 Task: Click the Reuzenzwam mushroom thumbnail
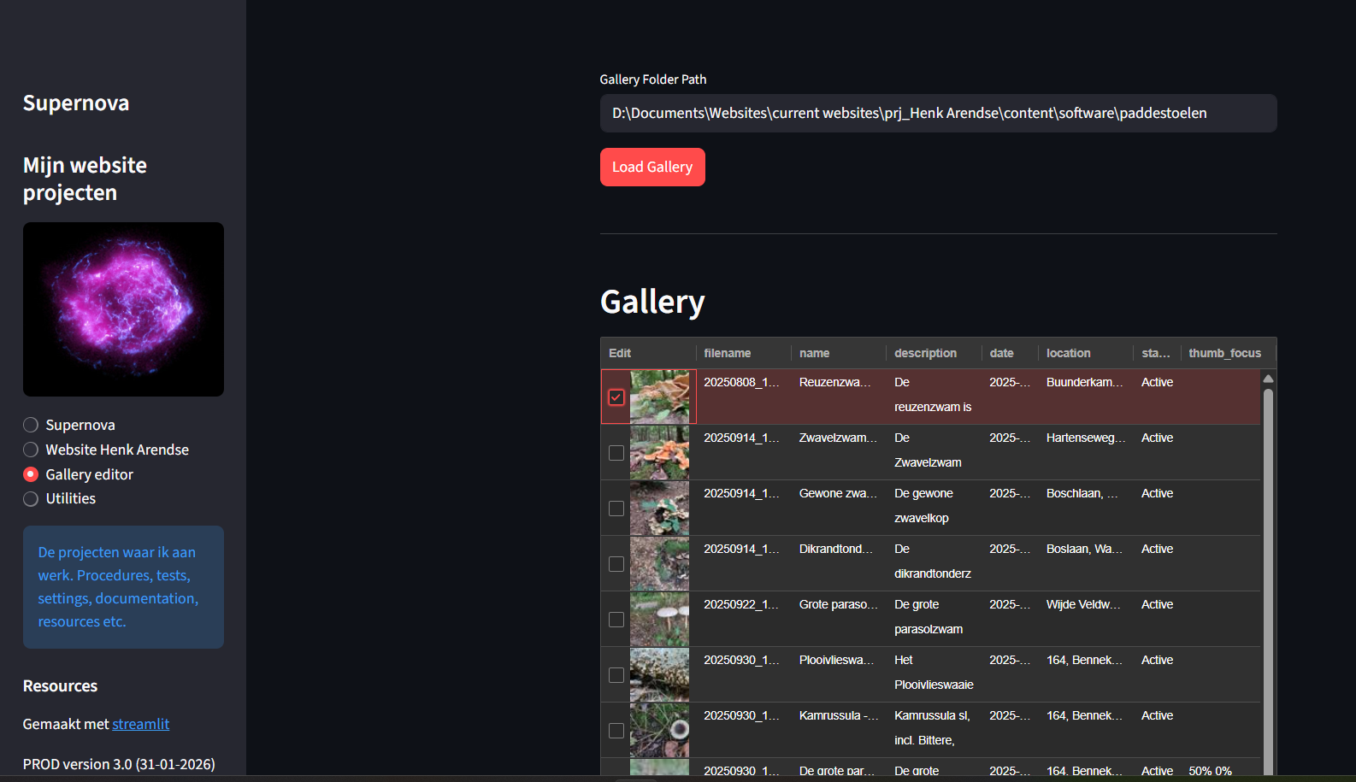659,397
